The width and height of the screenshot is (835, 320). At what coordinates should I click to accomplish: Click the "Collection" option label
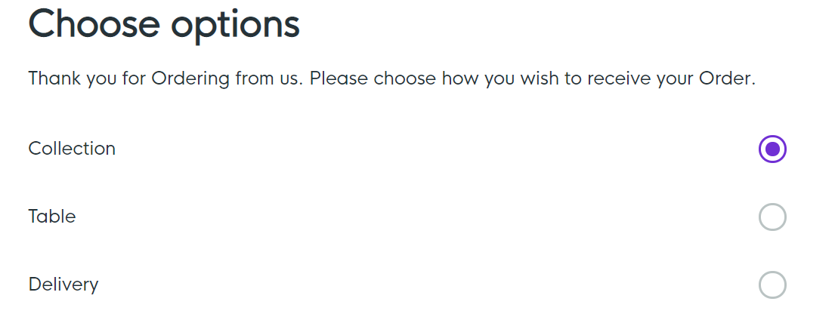click(x=72, y=149)
